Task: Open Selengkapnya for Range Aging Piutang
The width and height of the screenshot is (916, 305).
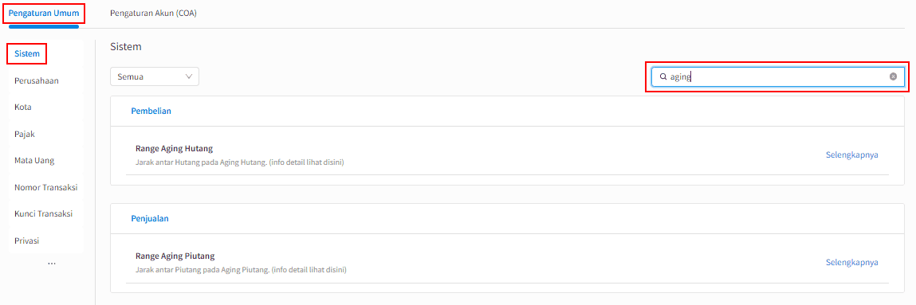Action: pos(851,262)
